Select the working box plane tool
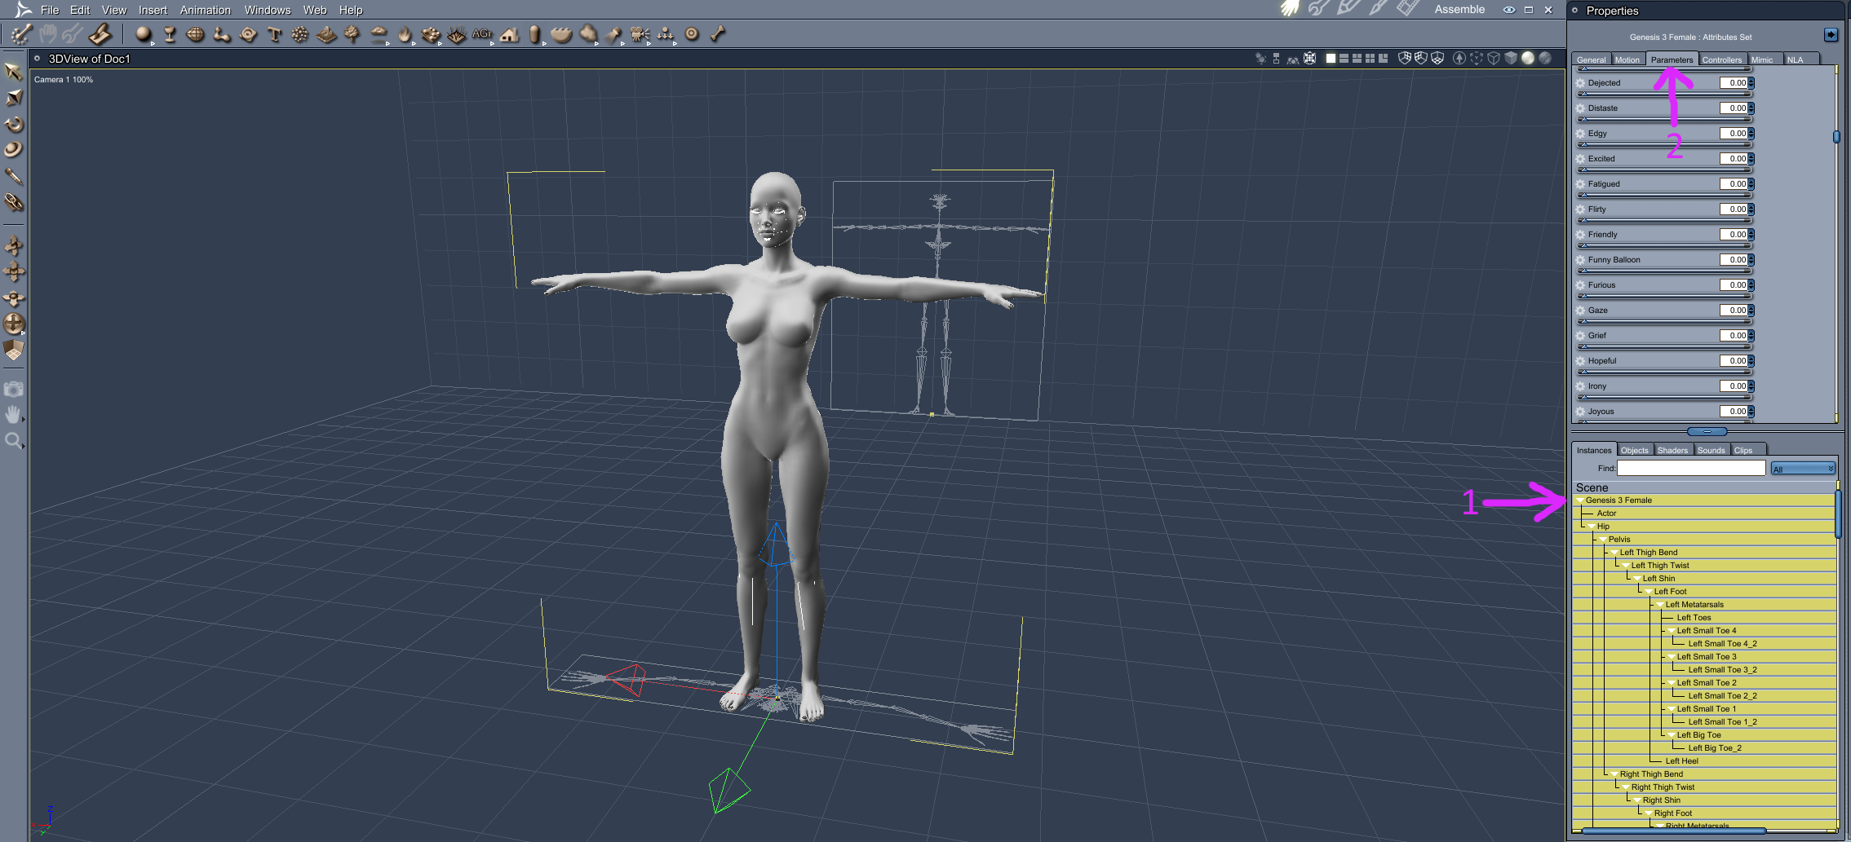Screen dimensions: 1851x842 pos(14,350)
